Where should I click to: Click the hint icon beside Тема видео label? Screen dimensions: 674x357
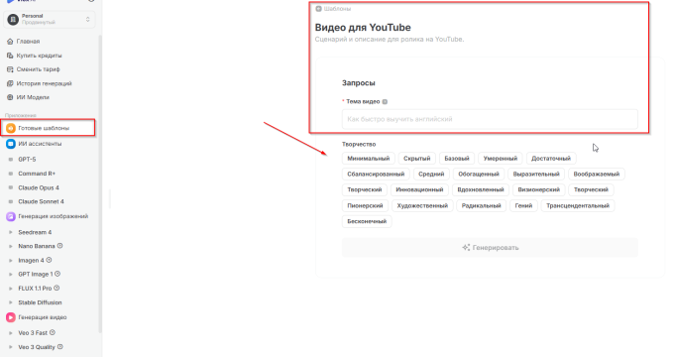385,102
